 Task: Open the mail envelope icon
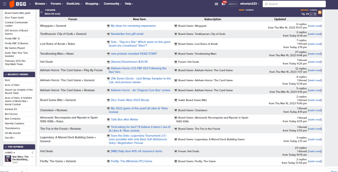point(216,4)
